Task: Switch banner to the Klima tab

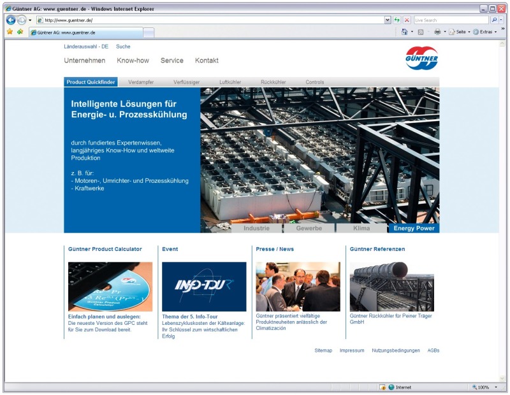Action: 361,228
